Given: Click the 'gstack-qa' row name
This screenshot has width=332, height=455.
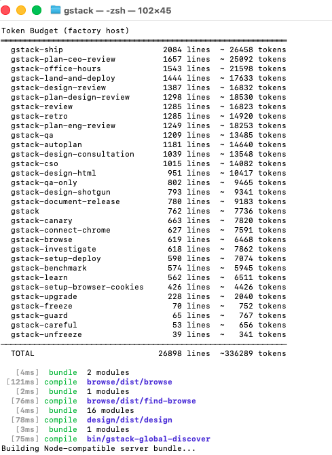Looking at the screenshot, I should [32, 135].
